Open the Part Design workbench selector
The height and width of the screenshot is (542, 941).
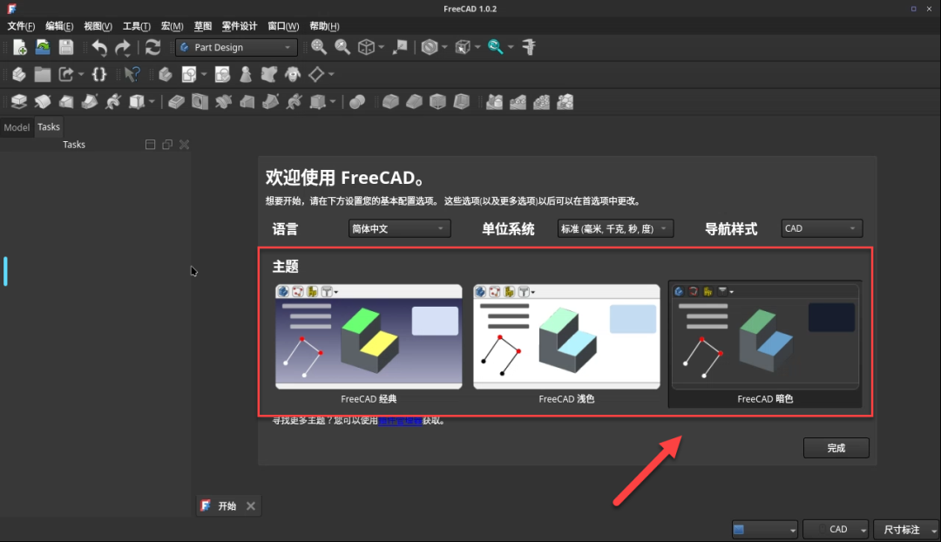pyautogui.click(x=235, y=46)
